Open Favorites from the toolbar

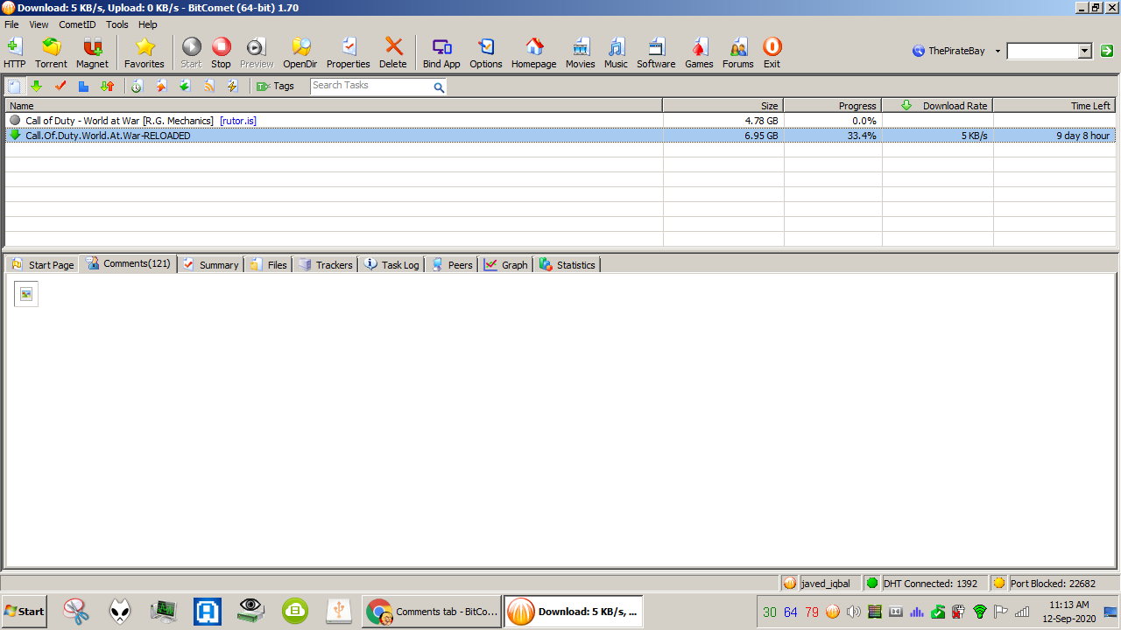[145, 52]
